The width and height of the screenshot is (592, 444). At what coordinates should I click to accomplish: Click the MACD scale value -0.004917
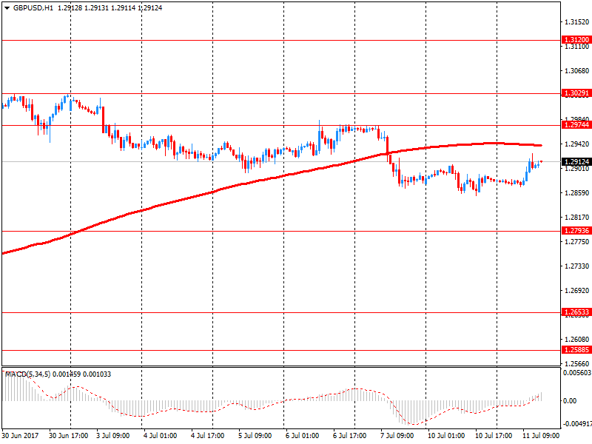pyautogui.click(x=577, y=424)
